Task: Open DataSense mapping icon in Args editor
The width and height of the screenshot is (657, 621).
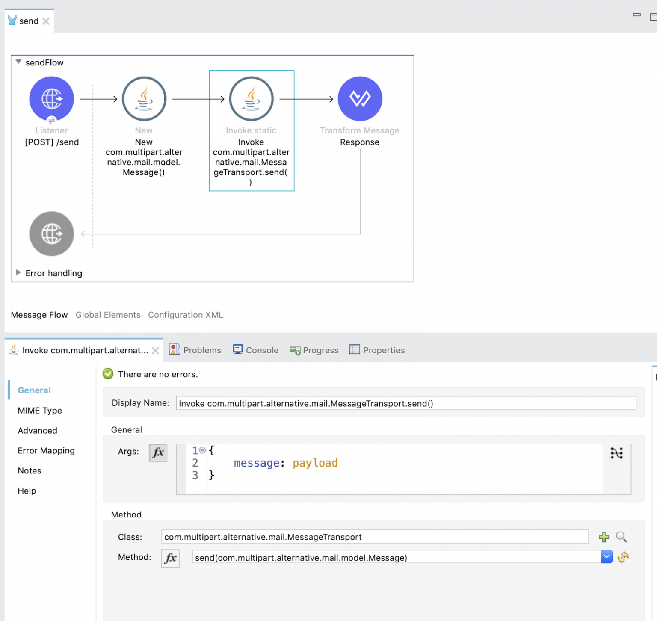Action: [x=617, y=454]
